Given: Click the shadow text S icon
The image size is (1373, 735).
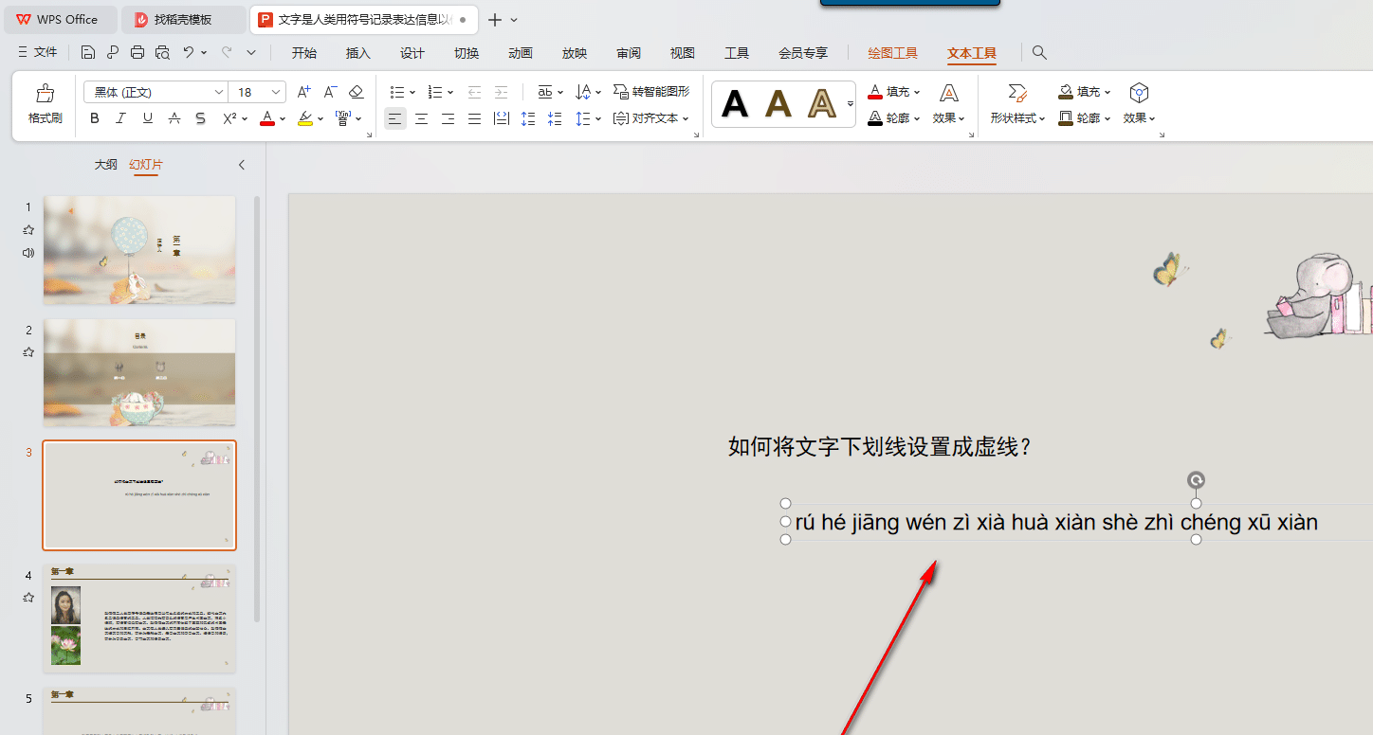Looking at the screenshot, I should (200, 118).
